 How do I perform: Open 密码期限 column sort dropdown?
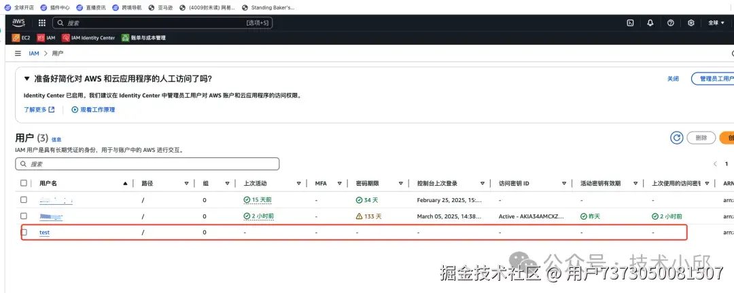click(401, 184)
